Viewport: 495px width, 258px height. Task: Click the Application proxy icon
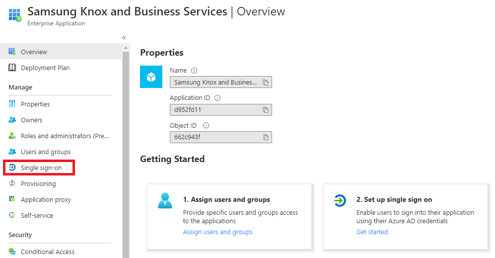tap(12, 199)
